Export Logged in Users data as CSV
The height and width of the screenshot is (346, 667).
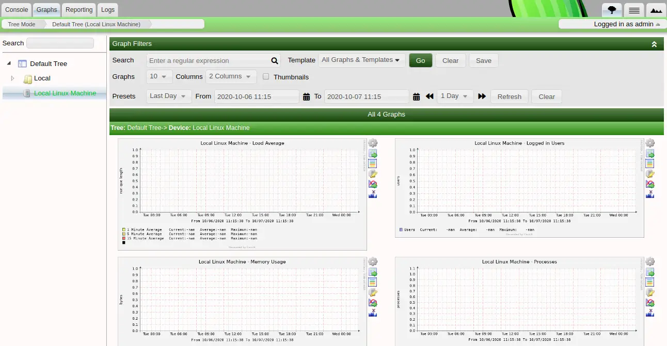click(x=650, y=154)
